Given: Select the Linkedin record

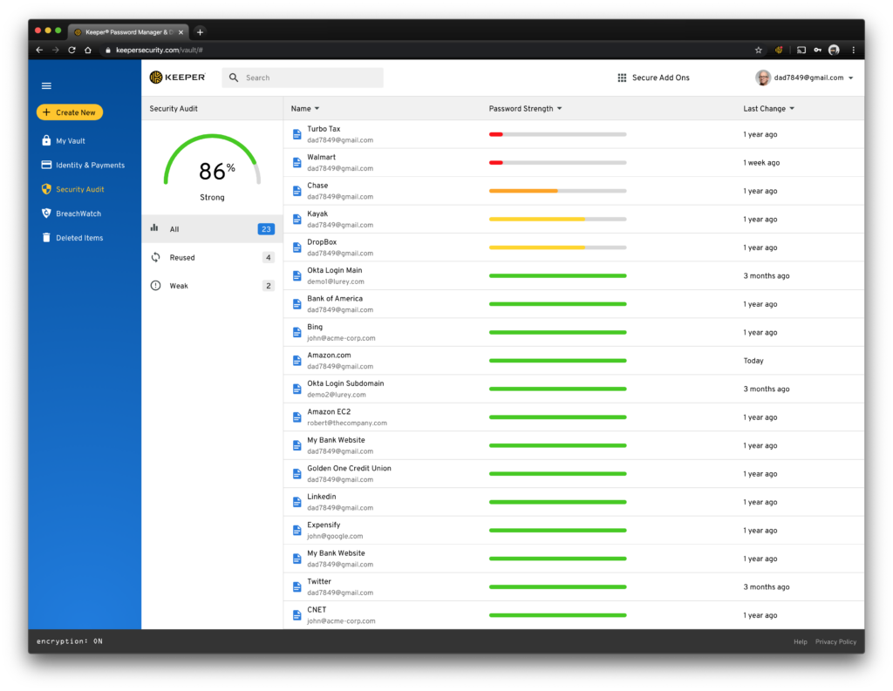Looking at the screenshot, I should [x=574, y=502].
